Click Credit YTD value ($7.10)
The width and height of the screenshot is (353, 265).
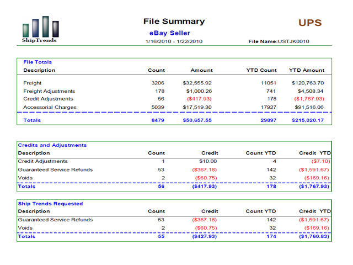pos(320,161)
